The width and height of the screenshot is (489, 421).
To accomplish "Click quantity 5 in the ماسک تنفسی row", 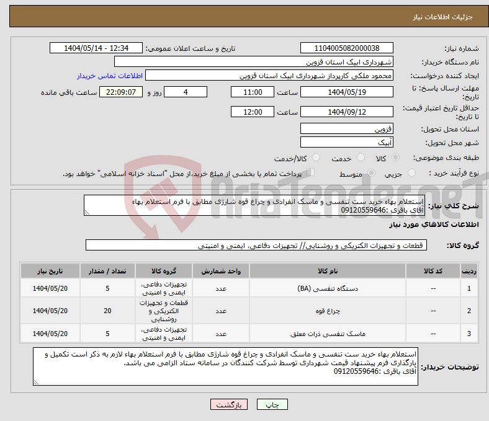I will click(x=107, y=334).
